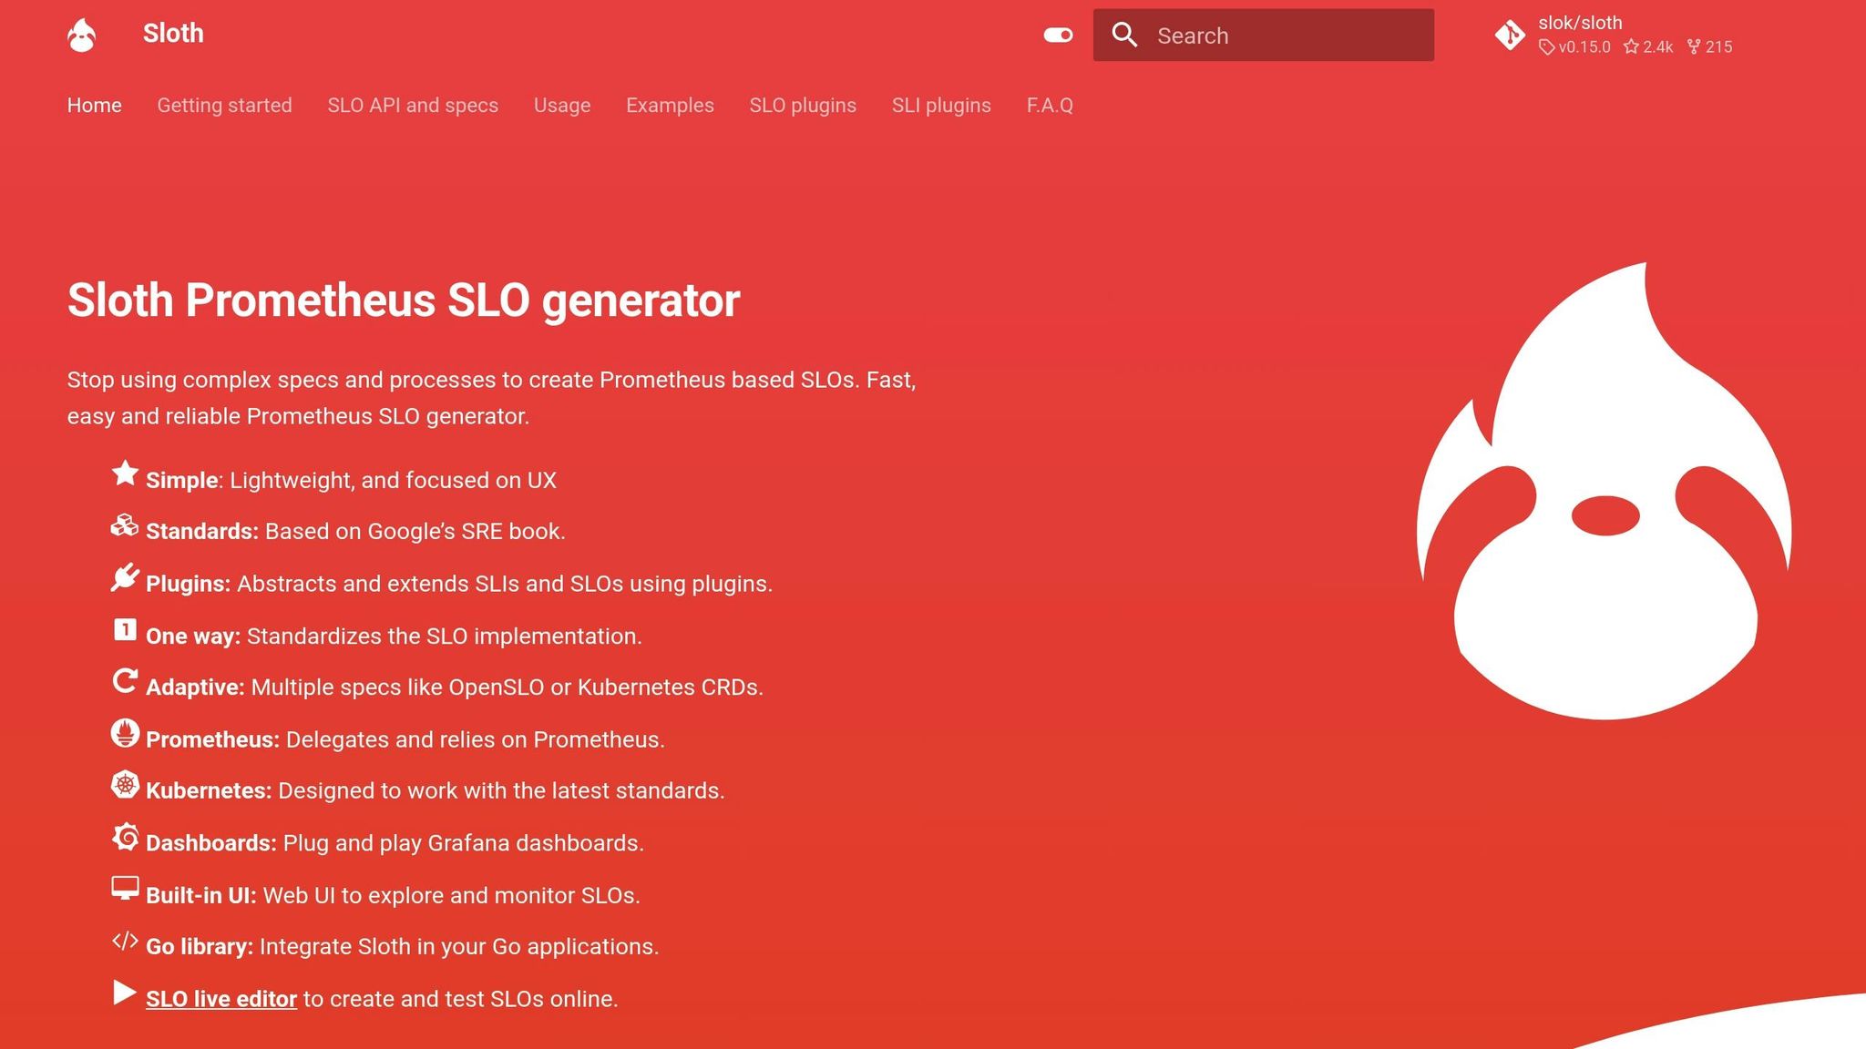Open the SLO live editor link
1866x1049 pixels.
point(221,999)
